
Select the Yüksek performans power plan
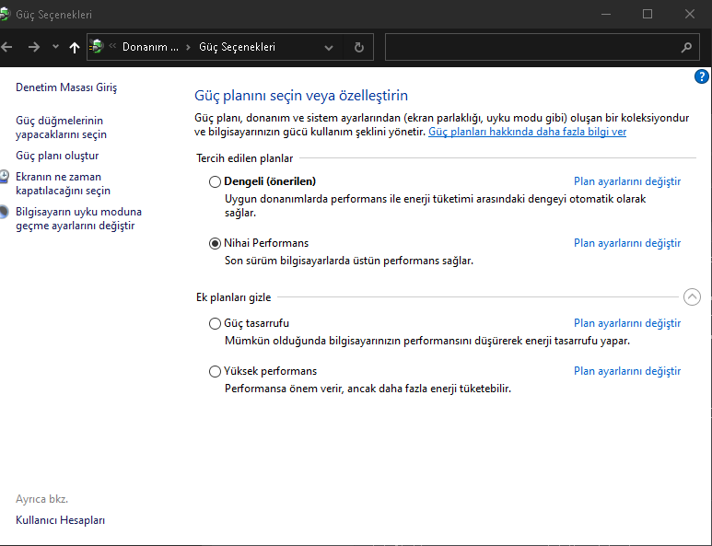pyautogui.click(x=216, y=372)
